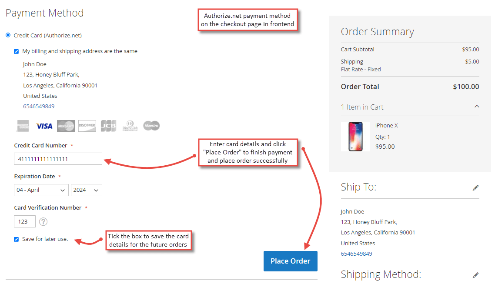Edit the Shipping Method via pencil icon
The image size is (495, 284).
[475, 275]
